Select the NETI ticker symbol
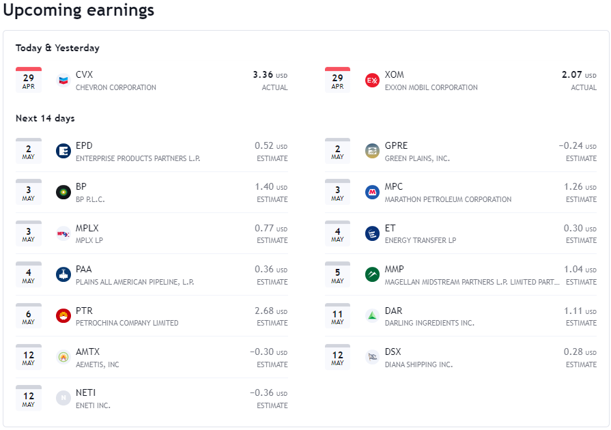This screenshot has width=611, height=430. (86, 392)
